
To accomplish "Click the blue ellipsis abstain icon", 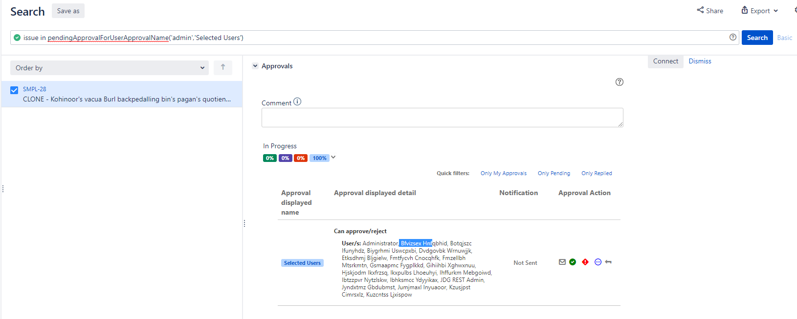I will 598,262.
